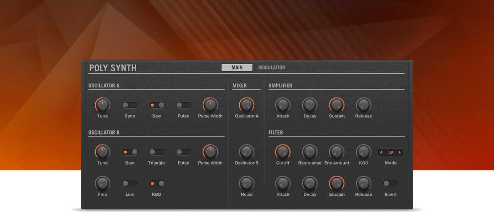Image resolution: width=494 pixels, height=222 pixels.
Task: Toggle Oscillator B KBD switch
Action: coord(157,183)
